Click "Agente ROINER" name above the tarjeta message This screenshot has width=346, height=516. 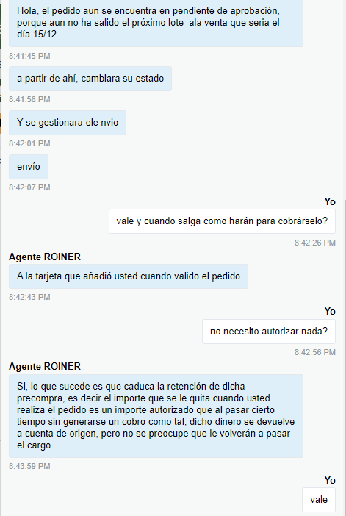(45, 257)
